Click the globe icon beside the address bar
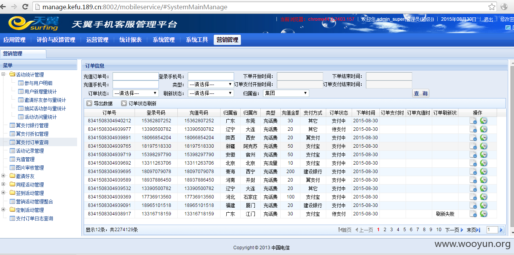514x255 pixels. (x=504, y=7)
